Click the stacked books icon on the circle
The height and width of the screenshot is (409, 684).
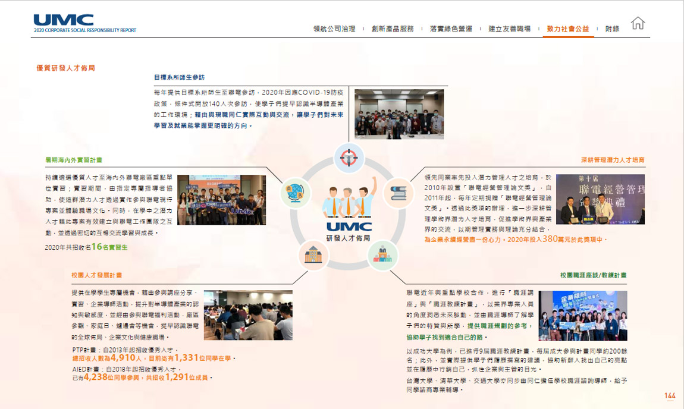click(397, 193)
